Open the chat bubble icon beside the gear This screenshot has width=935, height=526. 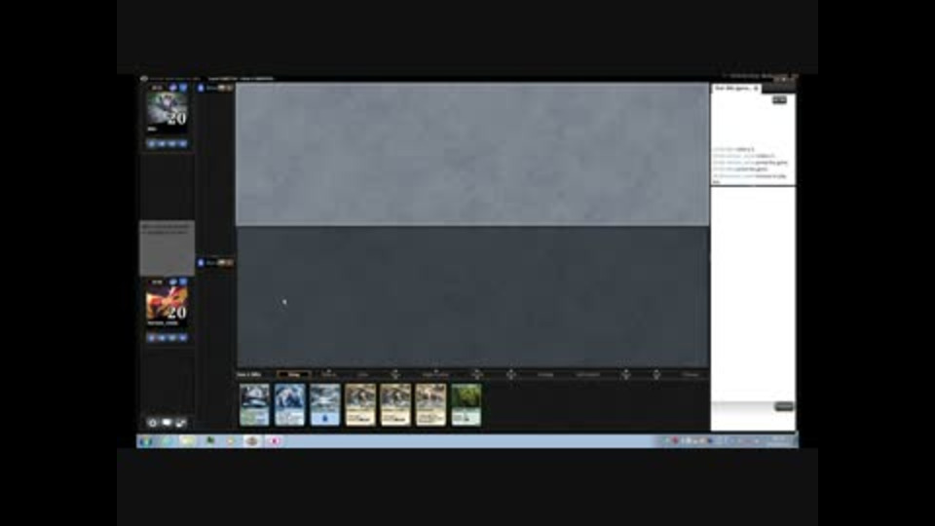coord(167,423)
